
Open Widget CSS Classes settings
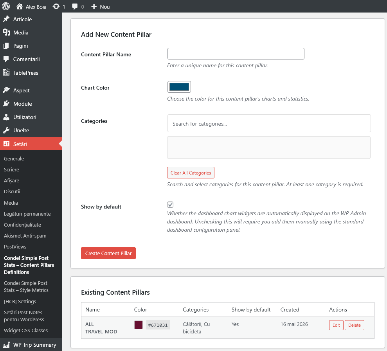pos(26,330)
